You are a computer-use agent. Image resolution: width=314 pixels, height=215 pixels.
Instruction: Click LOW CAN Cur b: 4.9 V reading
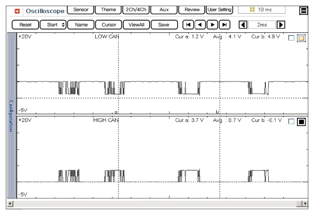coord(265,37)
